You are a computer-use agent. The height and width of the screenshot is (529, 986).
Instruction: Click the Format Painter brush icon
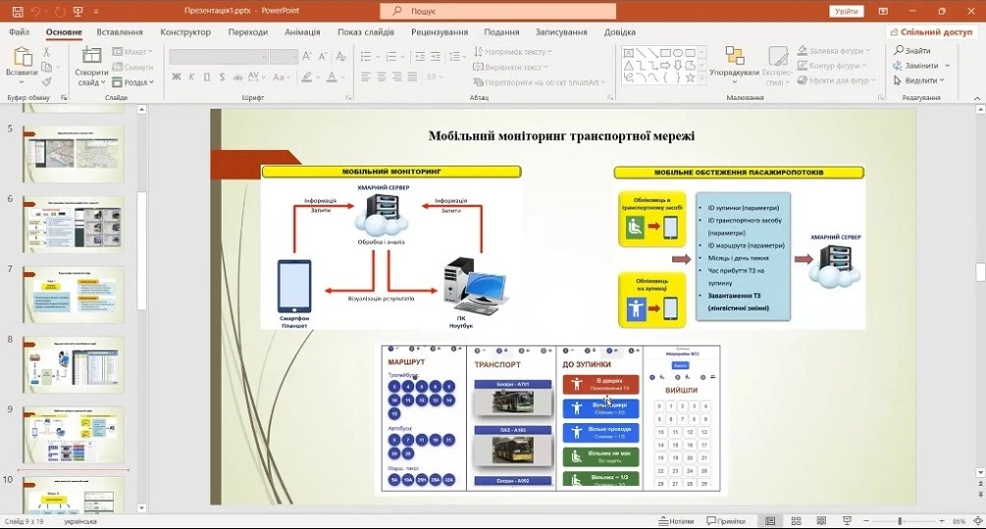pyautogui.click(x=46, y=82)
